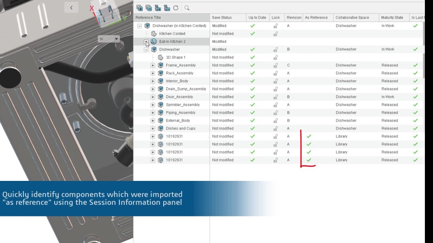Click 'Modified' status in Eat-in Kitchen 2 row

point(219,41)
